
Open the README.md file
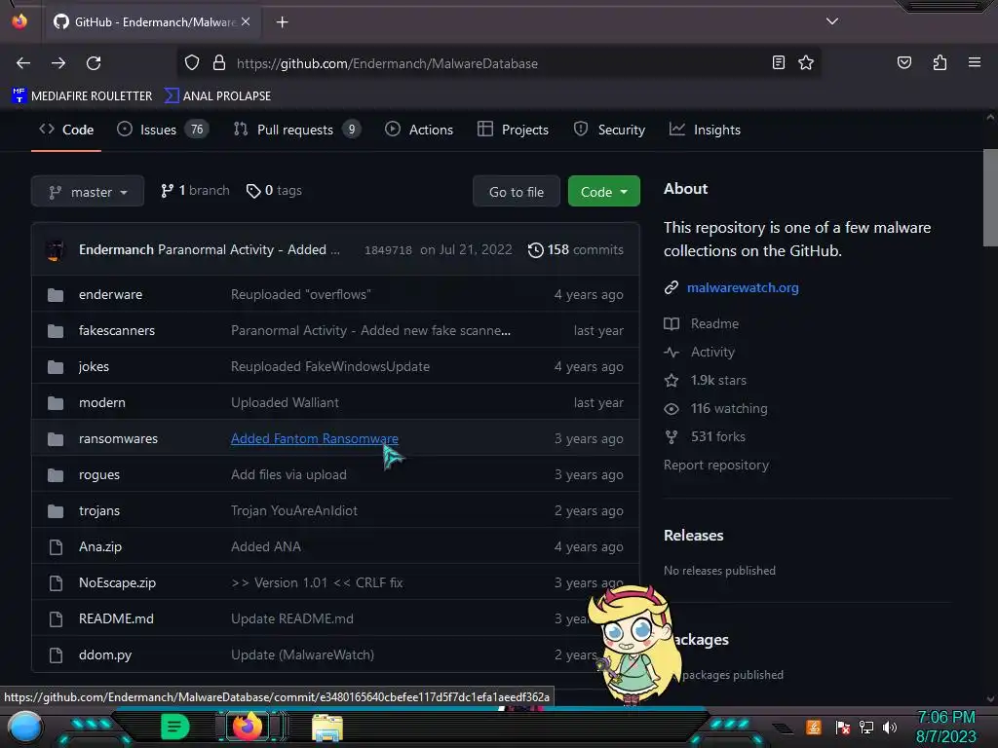(116, 618)
